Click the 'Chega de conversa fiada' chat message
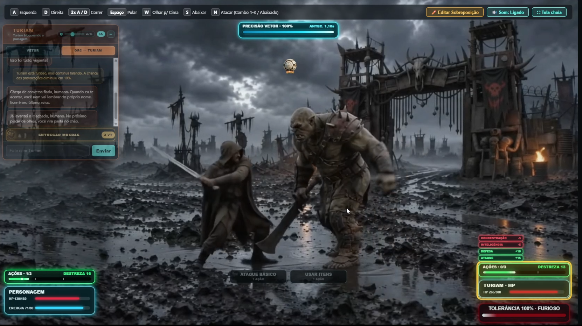This screenshot has height=326, width=582. coord(52,97)
